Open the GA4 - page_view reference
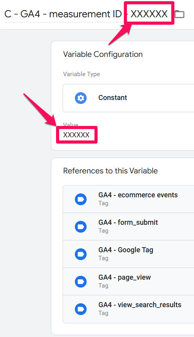 pos(128,282)
